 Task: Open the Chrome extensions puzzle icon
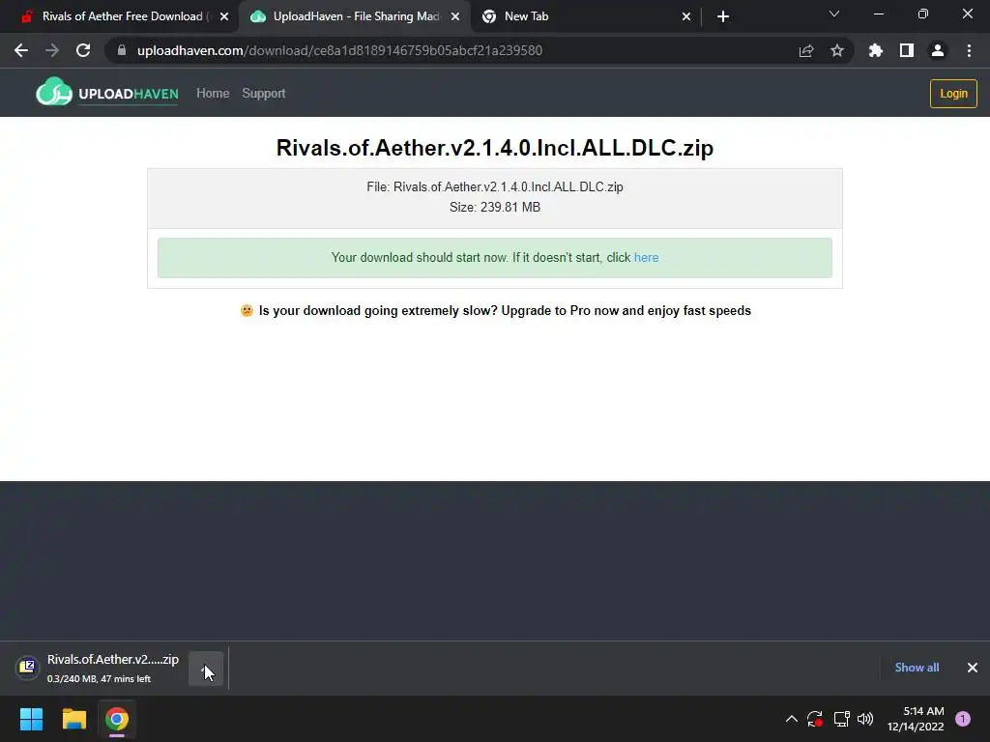click(x=876, y=50)
